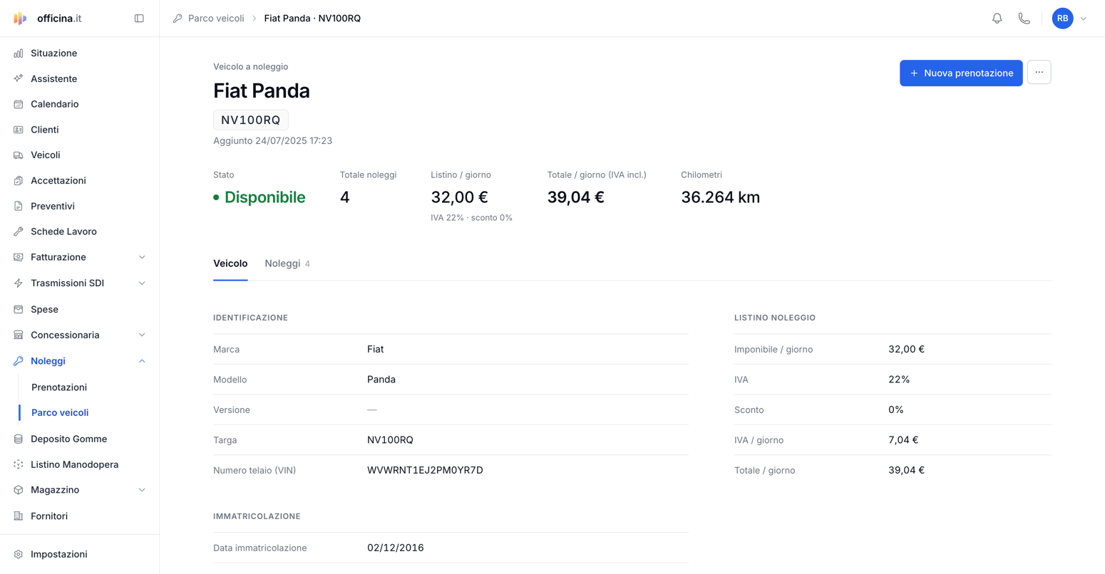This screenshot has height=574, width=1105.
Task: Click the VIN value WVWRNT1EJ2PM0YR7D
Action: [425, 470]
